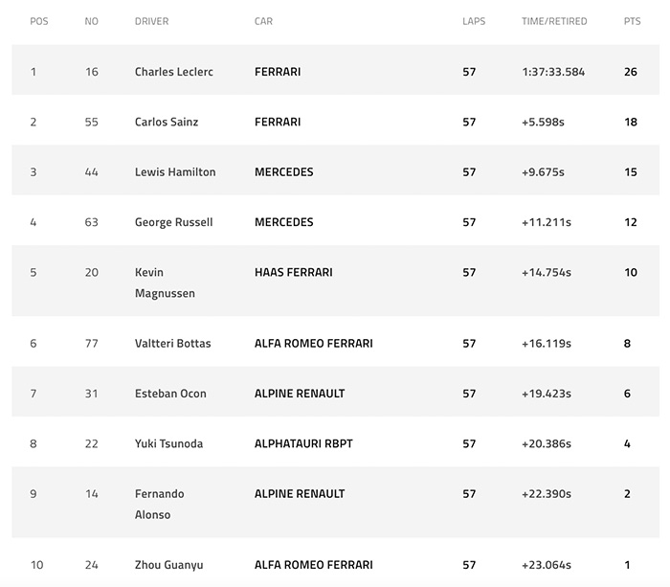This screenshot has width=670, height=587.
Task: Select the CAR column header
Action: coord(263,21)
